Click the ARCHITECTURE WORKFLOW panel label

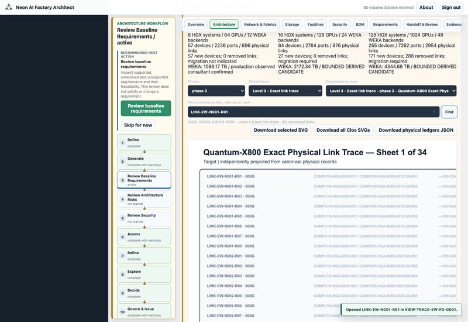pos(142,23)
